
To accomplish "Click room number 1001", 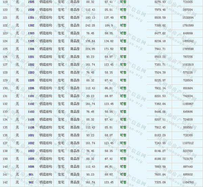I will coord(31,135).
